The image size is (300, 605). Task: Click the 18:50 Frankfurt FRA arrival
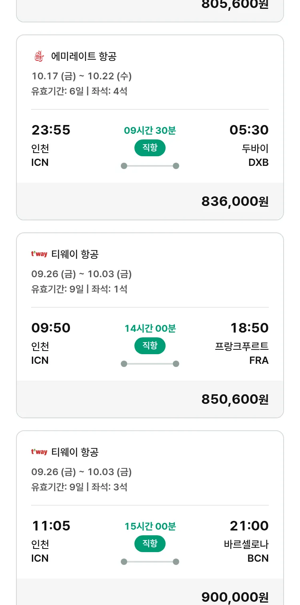(249, 328)
